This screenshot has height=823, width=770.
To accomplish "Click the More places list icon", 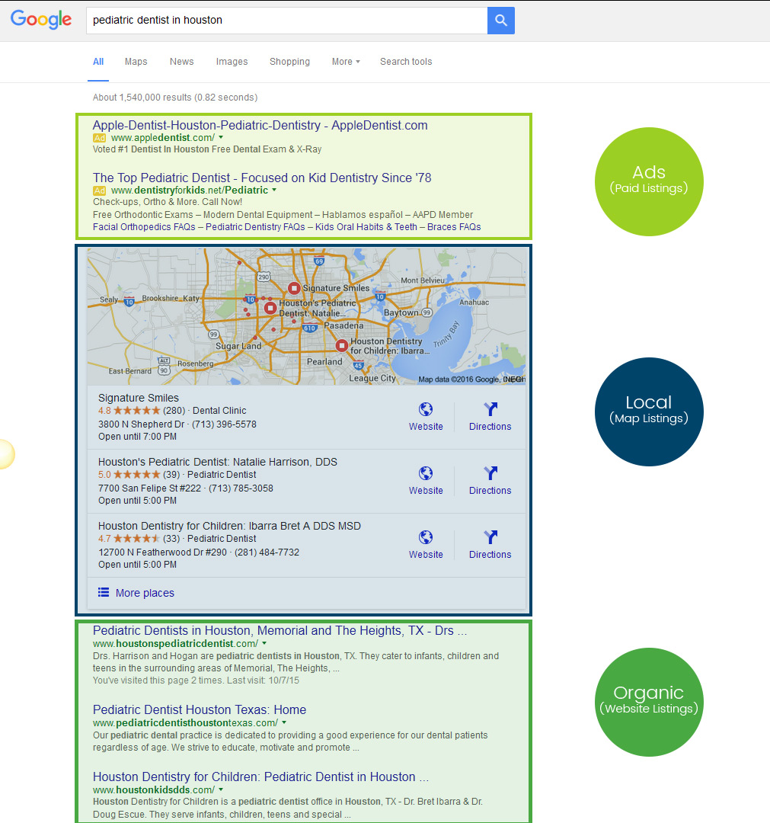I will 104,592.
